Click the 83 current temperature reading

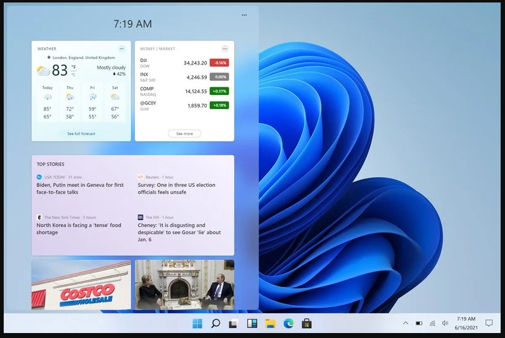60,71
